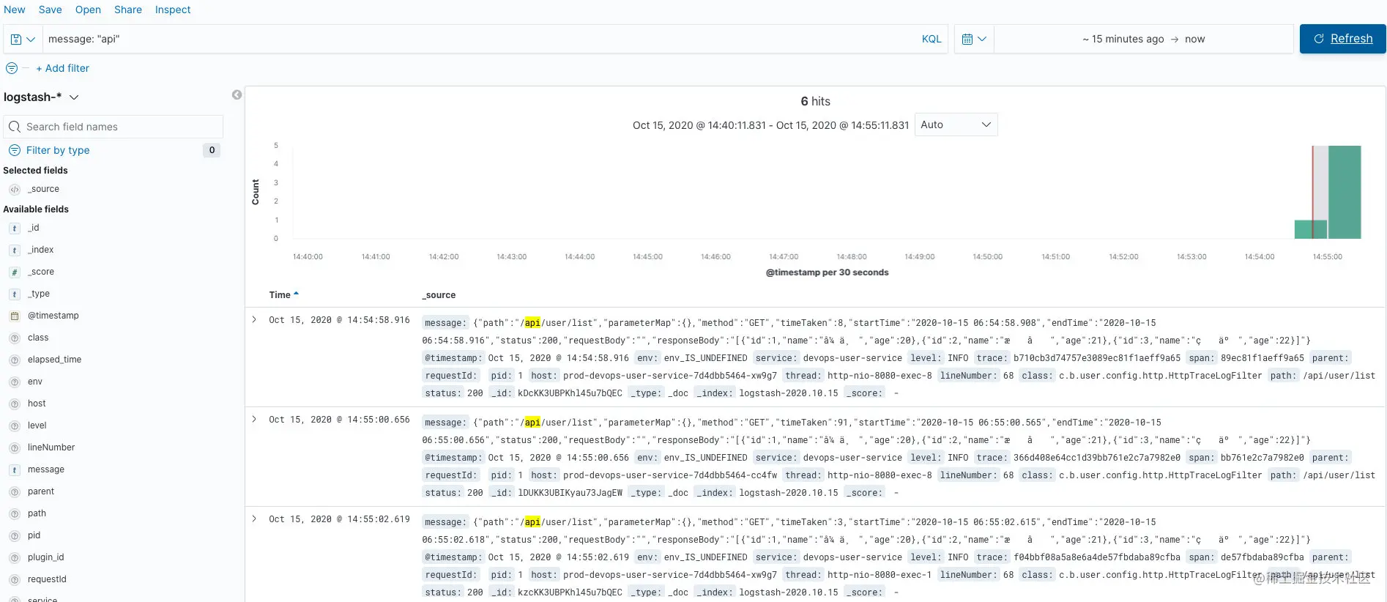This screenshot has height=602, width=1387.
Task: Expand the 14:54:58.916 log row
Action: [254, 320]
